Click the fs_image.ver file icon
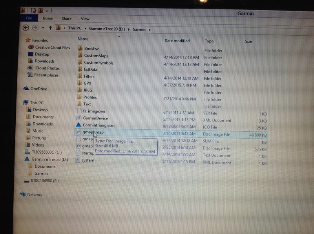The width and height of the screenshot is (314, 234). pos(79,111)
